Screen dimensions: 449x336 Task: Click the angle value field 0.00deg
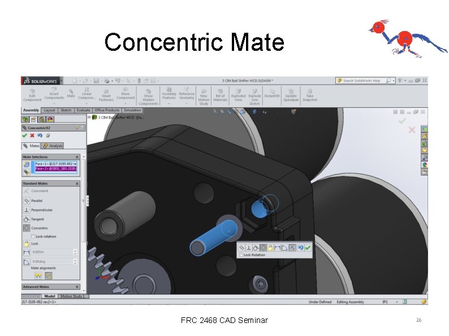click(x=51, y=261)
